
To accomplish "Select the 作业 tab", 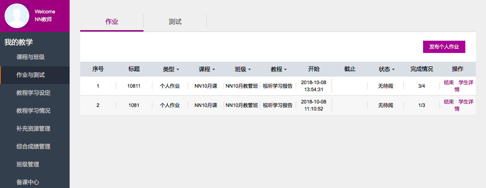I will click(x=112, y=22).
